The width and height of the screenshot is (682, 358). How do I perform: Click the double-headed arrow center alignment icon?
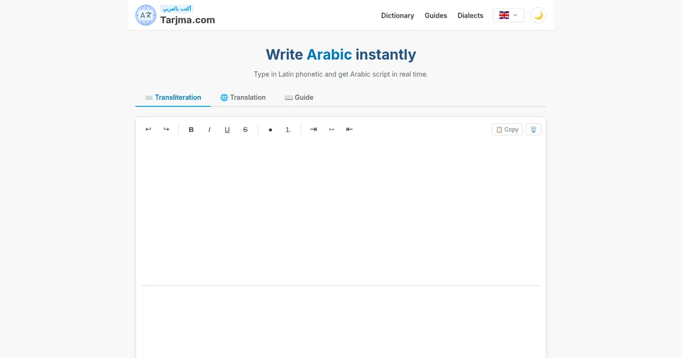tap(331, 130)
